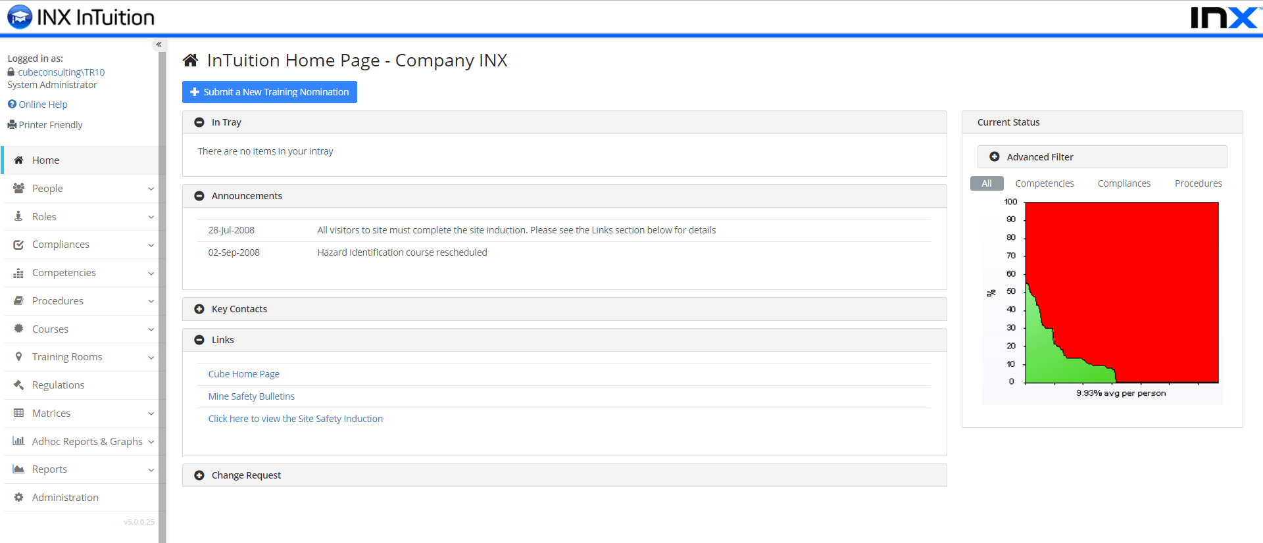This screenshot has width=1263, height=543.
Task: Open the Online Help link
Action: coord(43,105)
